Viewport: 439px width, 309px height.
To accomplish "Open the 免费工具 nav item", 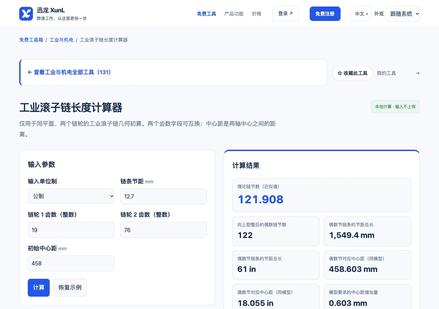I will pos(206,14).
